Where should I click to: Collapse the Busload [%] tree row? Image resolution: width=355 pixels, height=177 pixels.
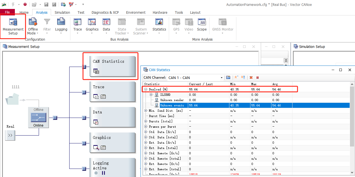click(146, 89)
